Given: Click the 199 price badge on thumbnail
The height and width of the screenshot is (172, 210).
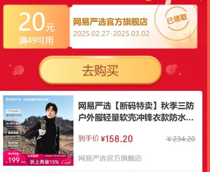Looking at the screenshot, I should point(14,160).
